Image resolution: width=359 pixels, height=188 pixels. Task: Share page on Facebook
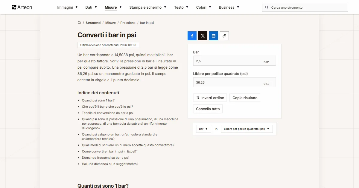192,36
